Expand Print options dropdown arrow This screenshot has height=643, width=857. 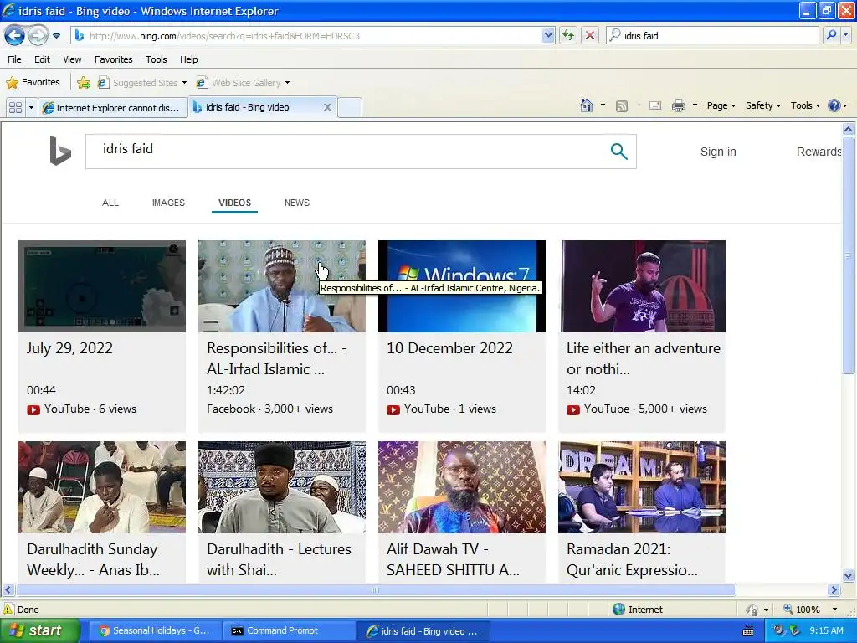(695, 105)
